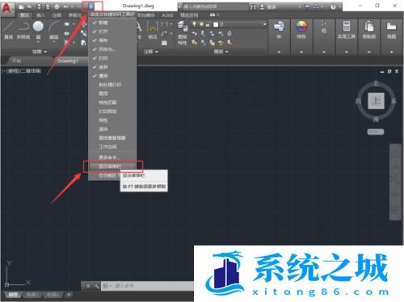Open the Block (块) panel
The image size is (404, 302).
[279, 30]
